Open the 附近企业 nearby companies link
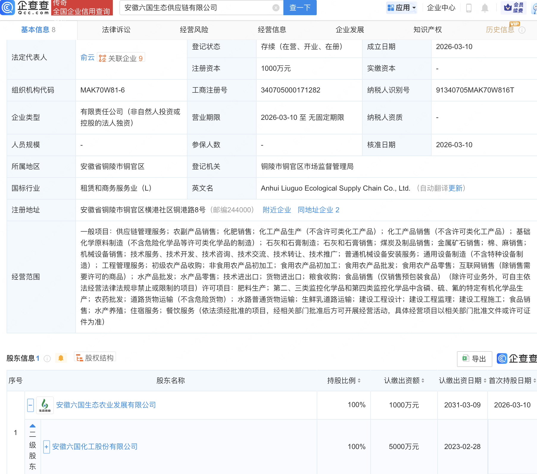537x474 pixels. click(277, 210)
